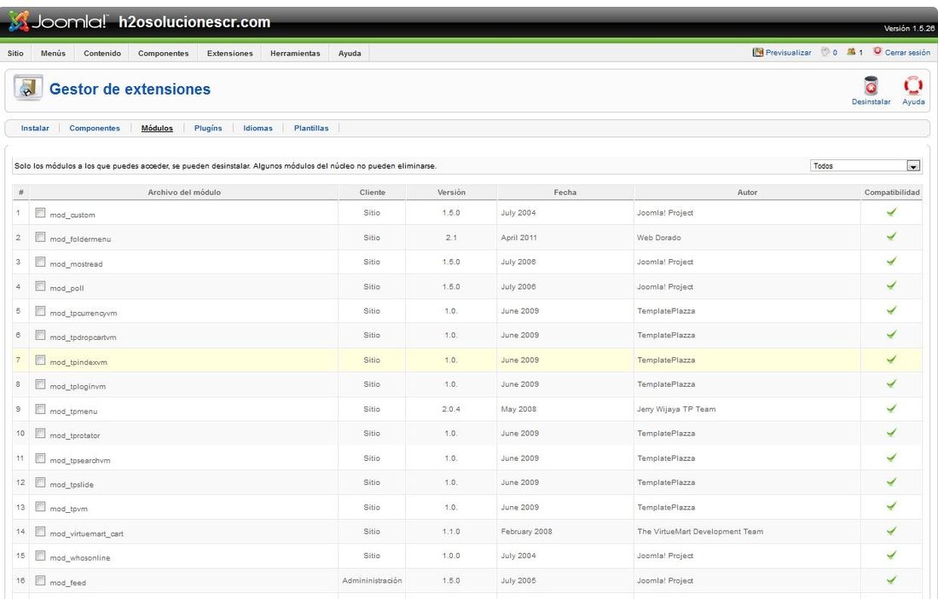Click the Versión column header

pyautogui.click(x=451, y=192)
